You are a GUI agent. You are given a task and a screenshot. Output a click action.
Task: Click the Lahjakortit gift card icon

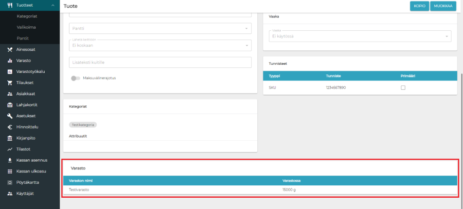click(x=10, y=105)
